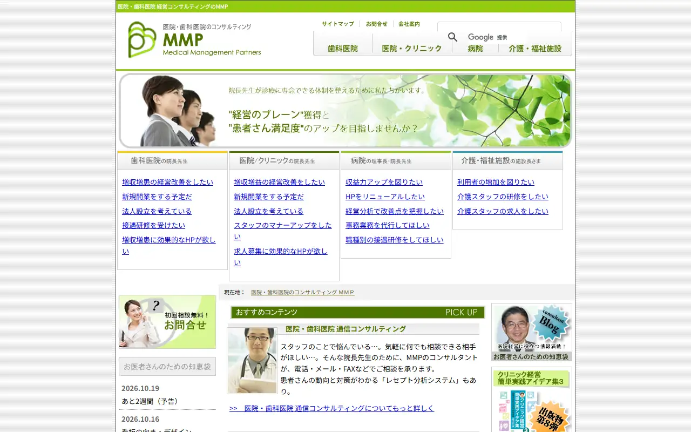Click the hero banner image
This screenshot has width=691, height=432.
click(x=345, y=111)
